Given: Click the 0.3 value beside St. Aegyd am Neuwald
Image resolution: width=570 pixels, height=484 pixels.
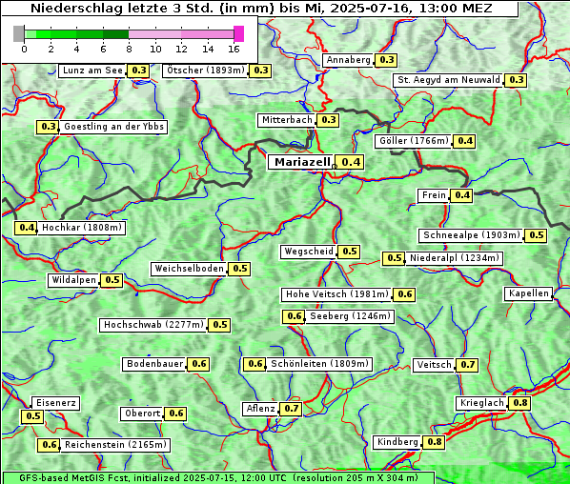Looking at the screenshot, I should coord(517,80).
